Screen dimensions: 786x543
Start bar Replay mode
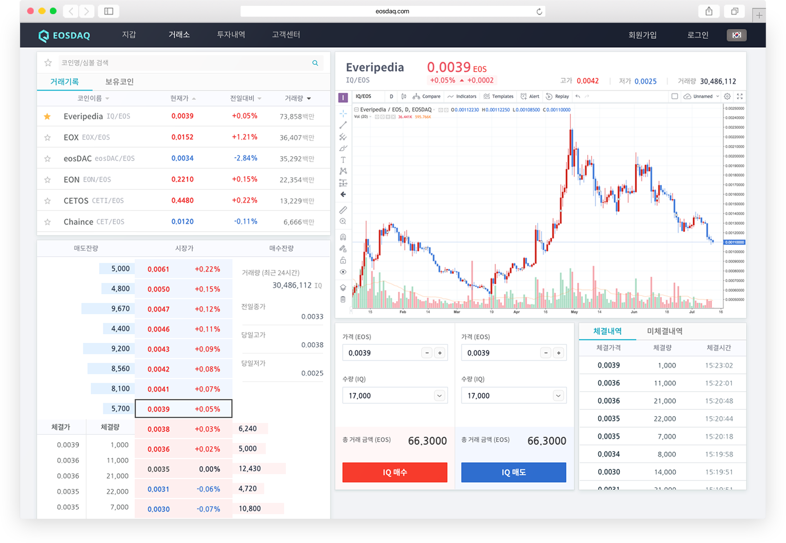click(557, 97)
